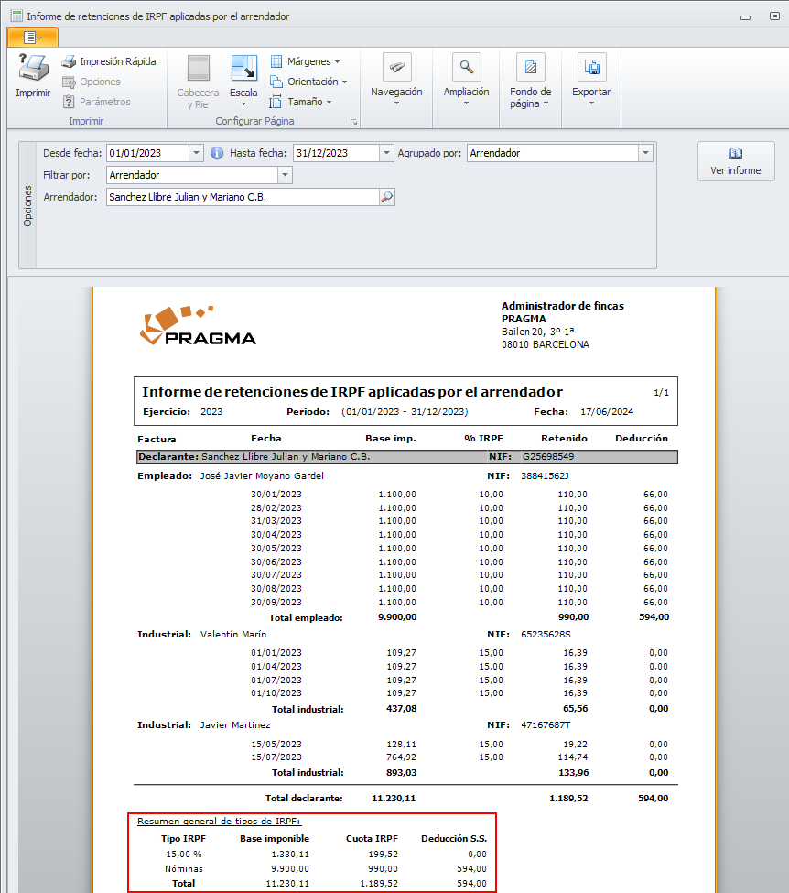Click NIF value G25698549

point(548,457)
